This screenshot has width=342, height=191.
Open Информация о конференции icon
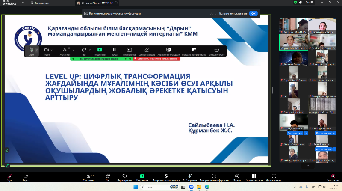214,176
